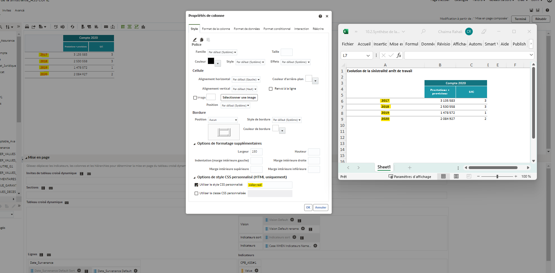
Task: Click gear icon next to Indicateurs sort
Action: coord(294,237)
